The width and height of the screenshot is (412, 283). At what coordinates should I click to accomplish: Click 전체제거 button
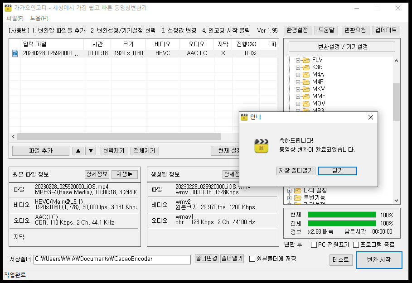point(145,151)
